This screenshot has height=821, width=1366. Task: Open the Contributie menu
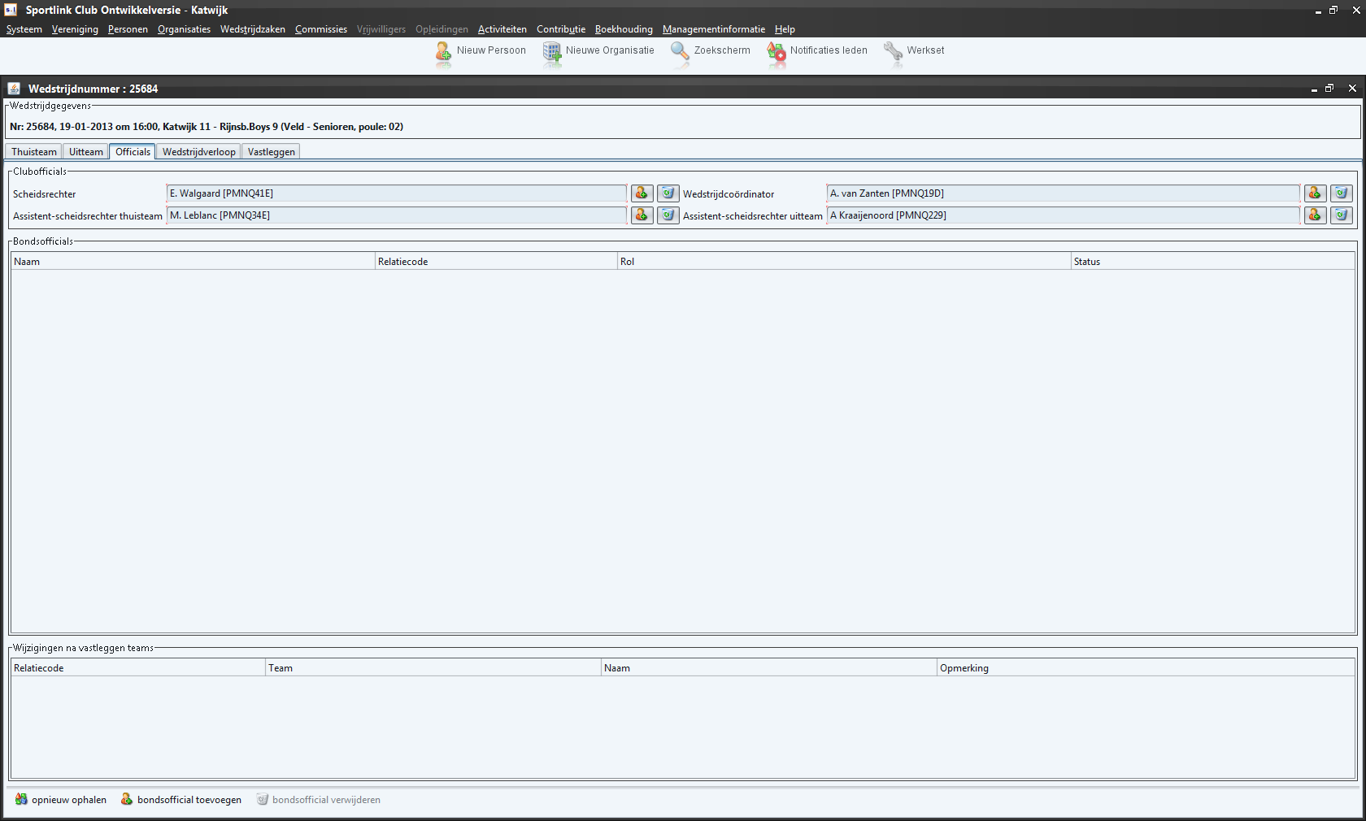(x=561, y=29)
